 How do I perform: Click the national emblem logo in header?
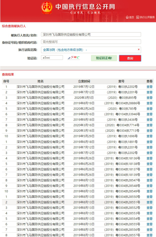(47, 8)
